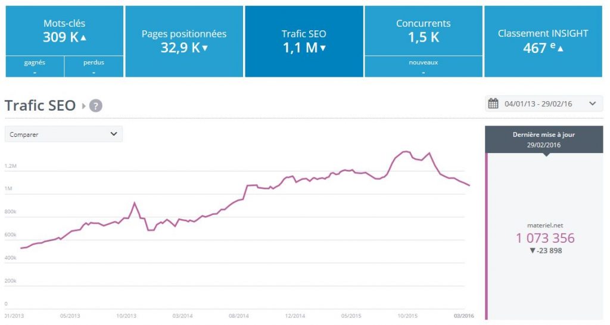Viewport: 610px width, 325px height.
Task: Click the down arrow on Trafic SEO tile
Action: click(323, 49)
